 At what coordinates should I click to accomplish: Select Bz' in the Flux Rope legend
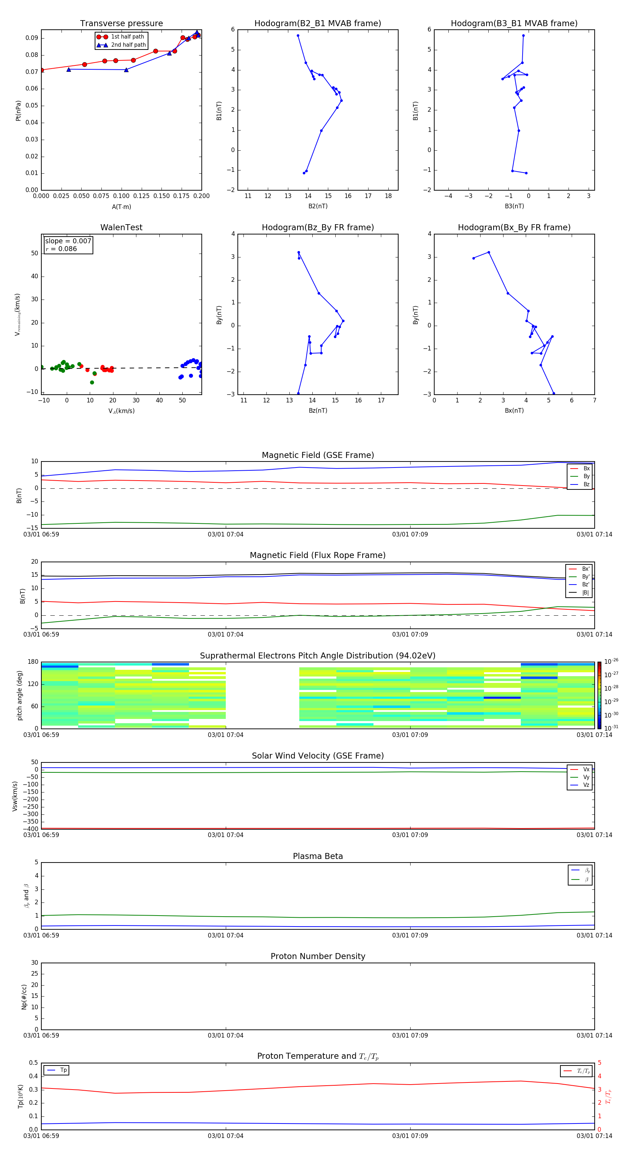coord(579,585)
